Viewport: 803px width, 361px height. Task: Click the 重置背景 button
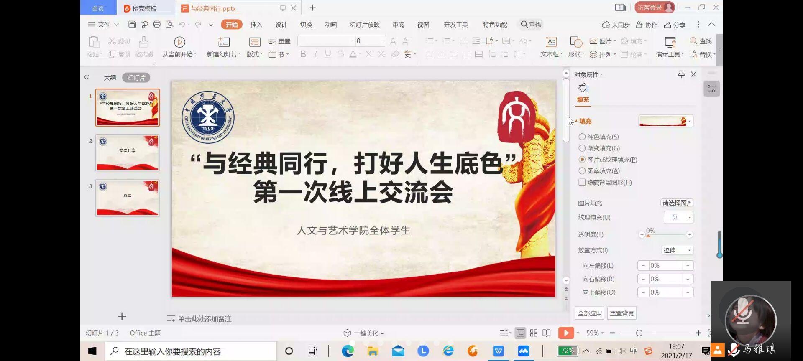621,313
